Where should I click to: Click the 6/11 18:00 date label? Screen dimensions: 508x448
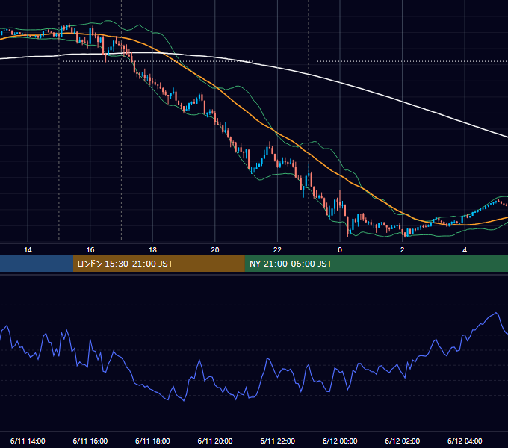[x=152, y=441]
